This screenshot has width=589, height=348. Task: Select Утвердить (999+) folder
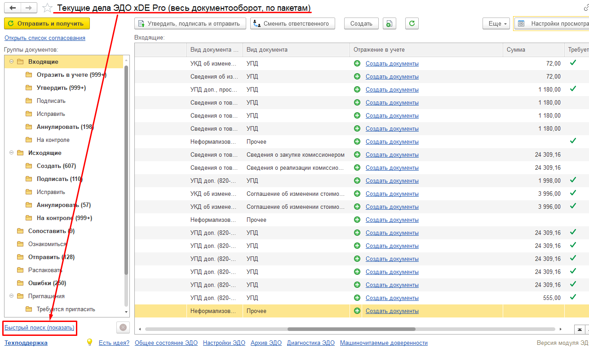[x=61, y=88]
